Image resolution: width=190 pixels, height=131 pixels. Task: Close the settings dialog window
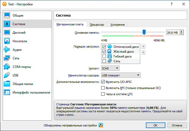coord(184,4)
